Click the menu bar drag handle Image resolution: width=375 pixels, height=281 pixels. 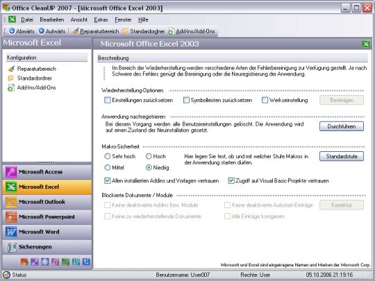pyautogui.click(x=5, y=19)
